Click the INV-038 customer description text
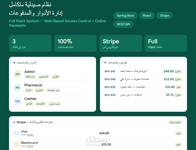Image resolution: width=196 pixels, height=150 pixels. pos(131,95)
